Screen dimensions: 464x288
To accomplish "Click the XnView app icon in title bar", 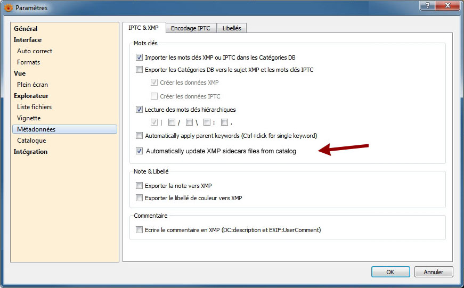I will coord(9,7).
